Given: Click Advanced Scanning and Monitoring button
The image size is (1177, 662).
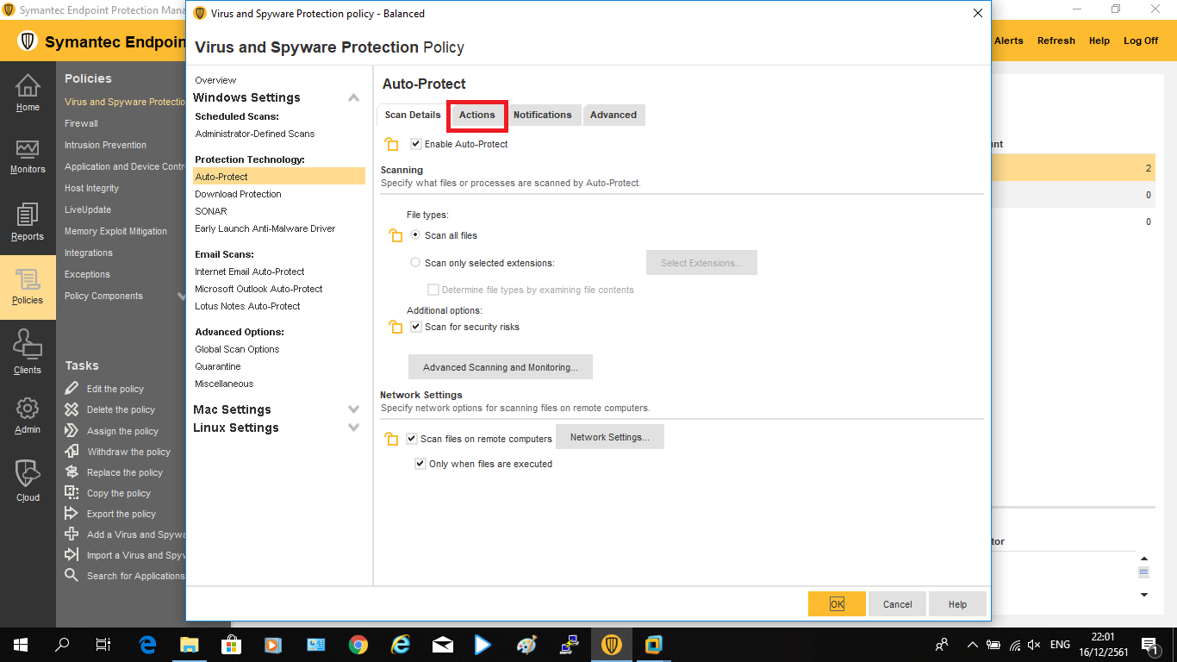Looking at the screenshot, I should [x=500, y=367].
